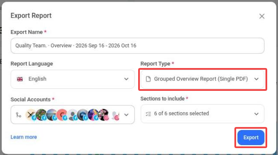
Task: Click the Report Type chevron arrow
Action: tap(256, 79)
